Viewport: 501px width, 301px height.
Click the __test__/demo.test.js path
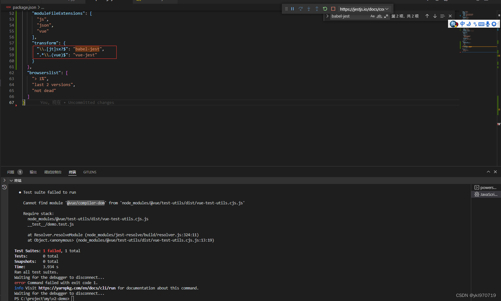pos(51,224)
